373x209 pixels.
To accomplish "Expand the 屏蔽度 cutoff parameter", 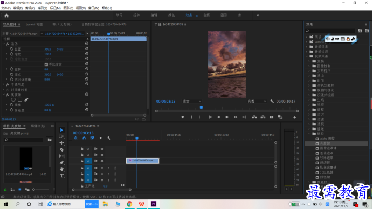I will tap(6, 110).
